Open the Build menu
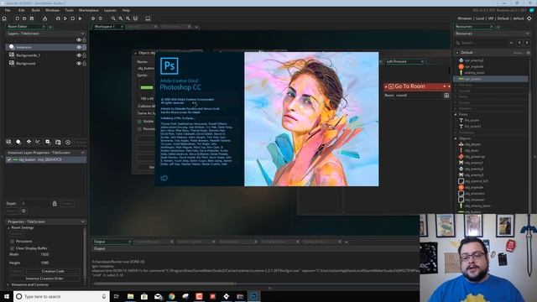The height and width of the screenshot is (302, 537). (x=35, y=10)
